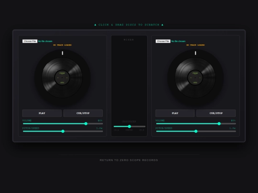
Task: Hit CUE/STOP on the right deck
Action: click(x=216, y=113)
